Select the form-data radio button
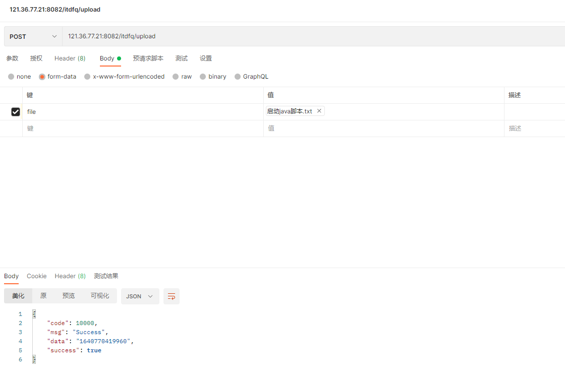 click(x=42, y=77)
